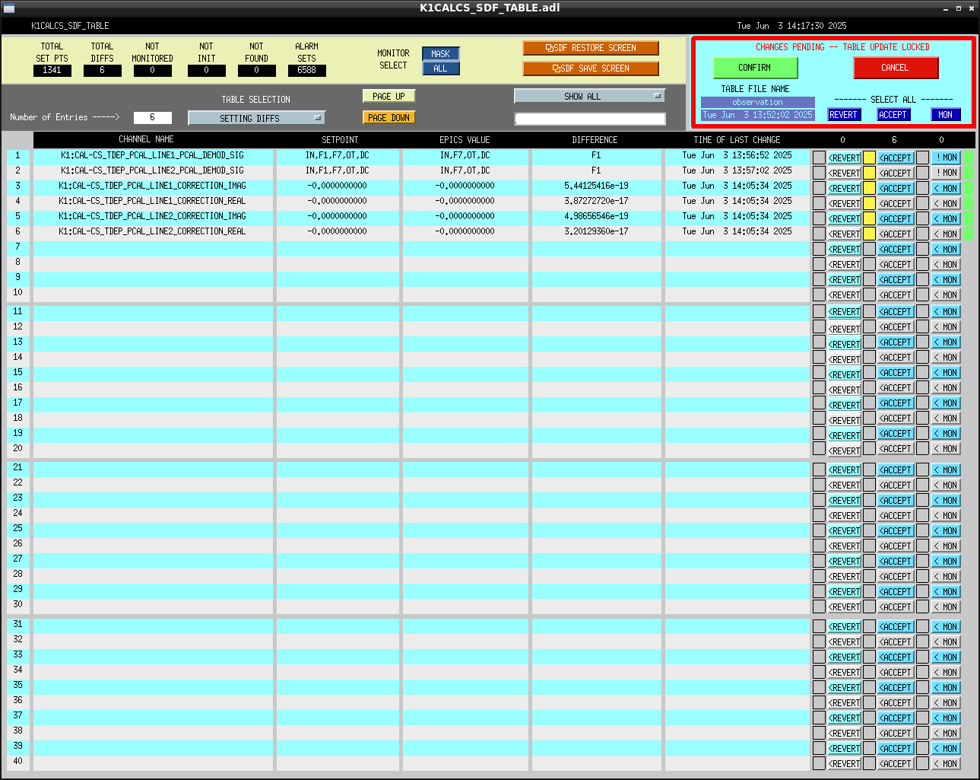Accept row 5 LINE2_CORRECTION_IMAG difference

[x=896, y=219]
